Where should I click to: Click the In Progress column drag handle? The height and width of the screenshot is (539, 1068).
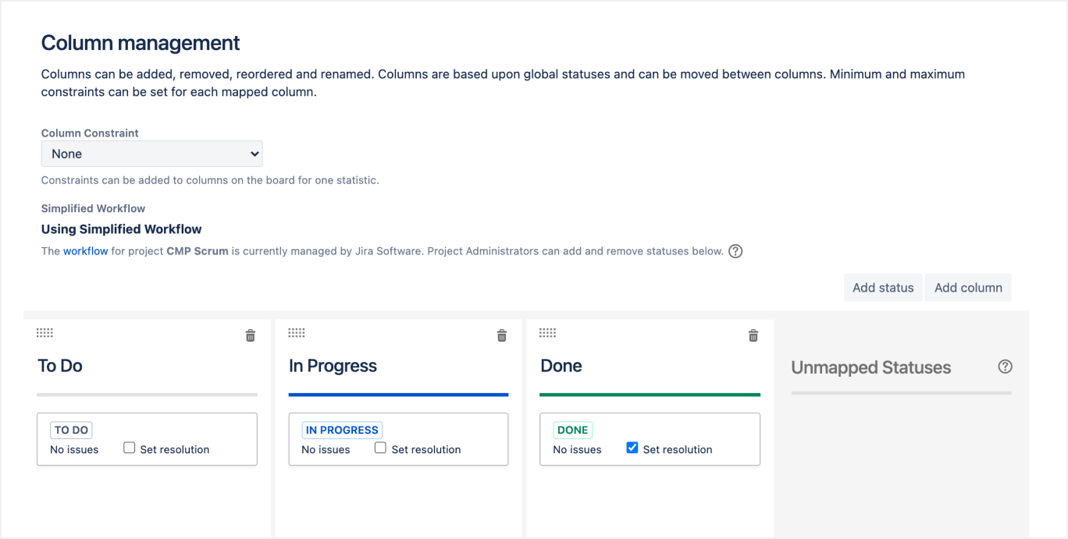tap(297, 333)
